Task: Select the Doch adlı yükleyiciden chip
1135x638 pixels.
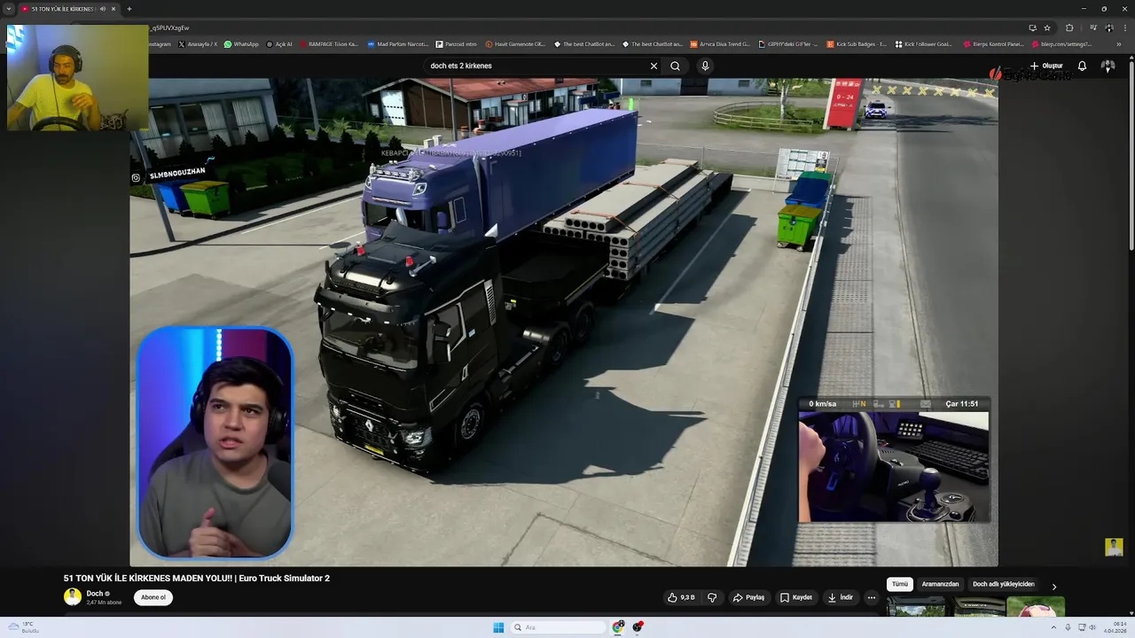Action: 1004,584
